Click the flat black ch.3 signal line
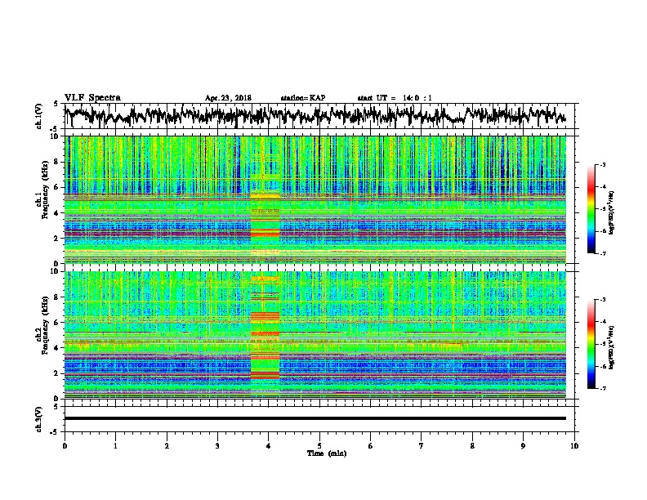Viewport: 647px width, 500px height. click(315, 418)
